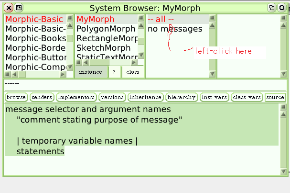Viewport: 290px width, 193px height.
Task: Open implementors of the message
Action: 76,97
